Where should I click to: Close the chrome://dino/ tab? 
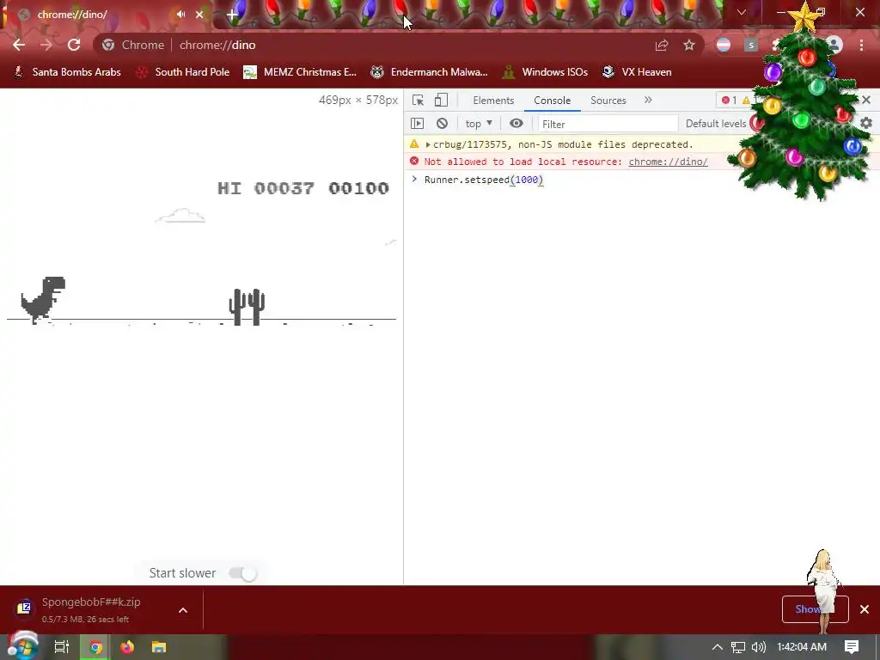pos(199,15)
